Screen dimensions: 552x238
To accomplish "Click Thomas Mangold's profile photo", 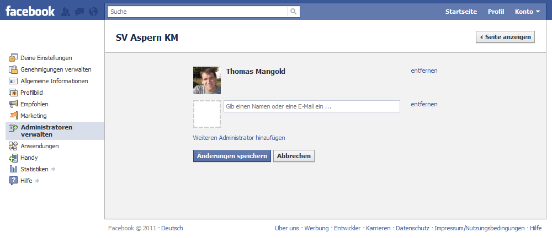I will pyautogui.click(x=206, y=80).
